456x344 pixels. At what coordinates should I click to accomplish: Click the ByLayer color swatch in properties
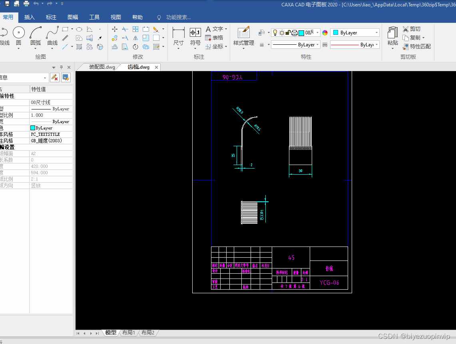click(x=33, y=128)
